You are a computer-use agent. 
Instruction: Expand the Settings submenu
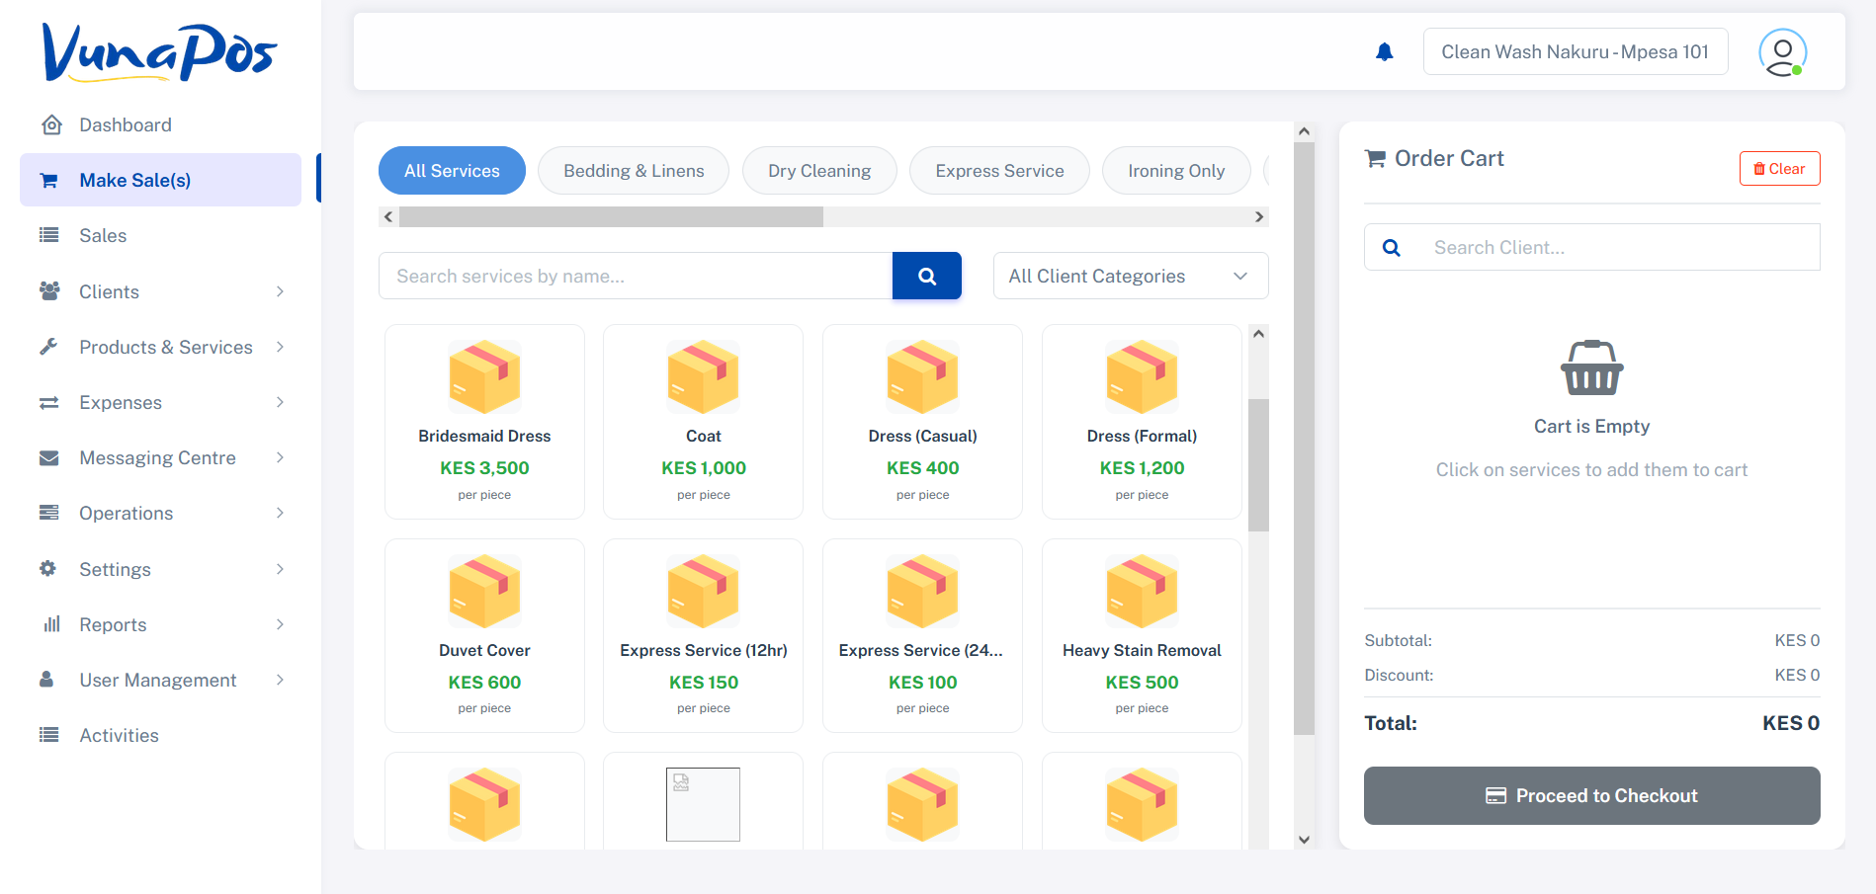[280, 569]
